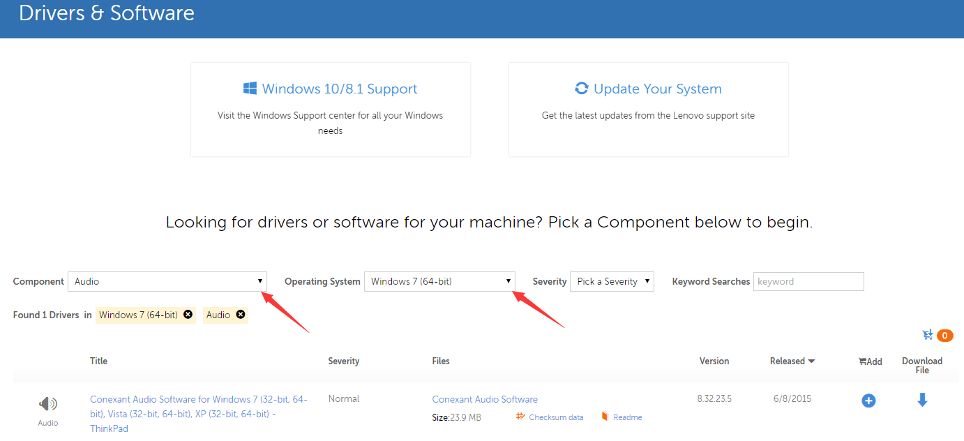The image size is (964, 441).
Task: Click Conexant Audio Software file link
Action: pyautogui.click(x=485, y=399)
